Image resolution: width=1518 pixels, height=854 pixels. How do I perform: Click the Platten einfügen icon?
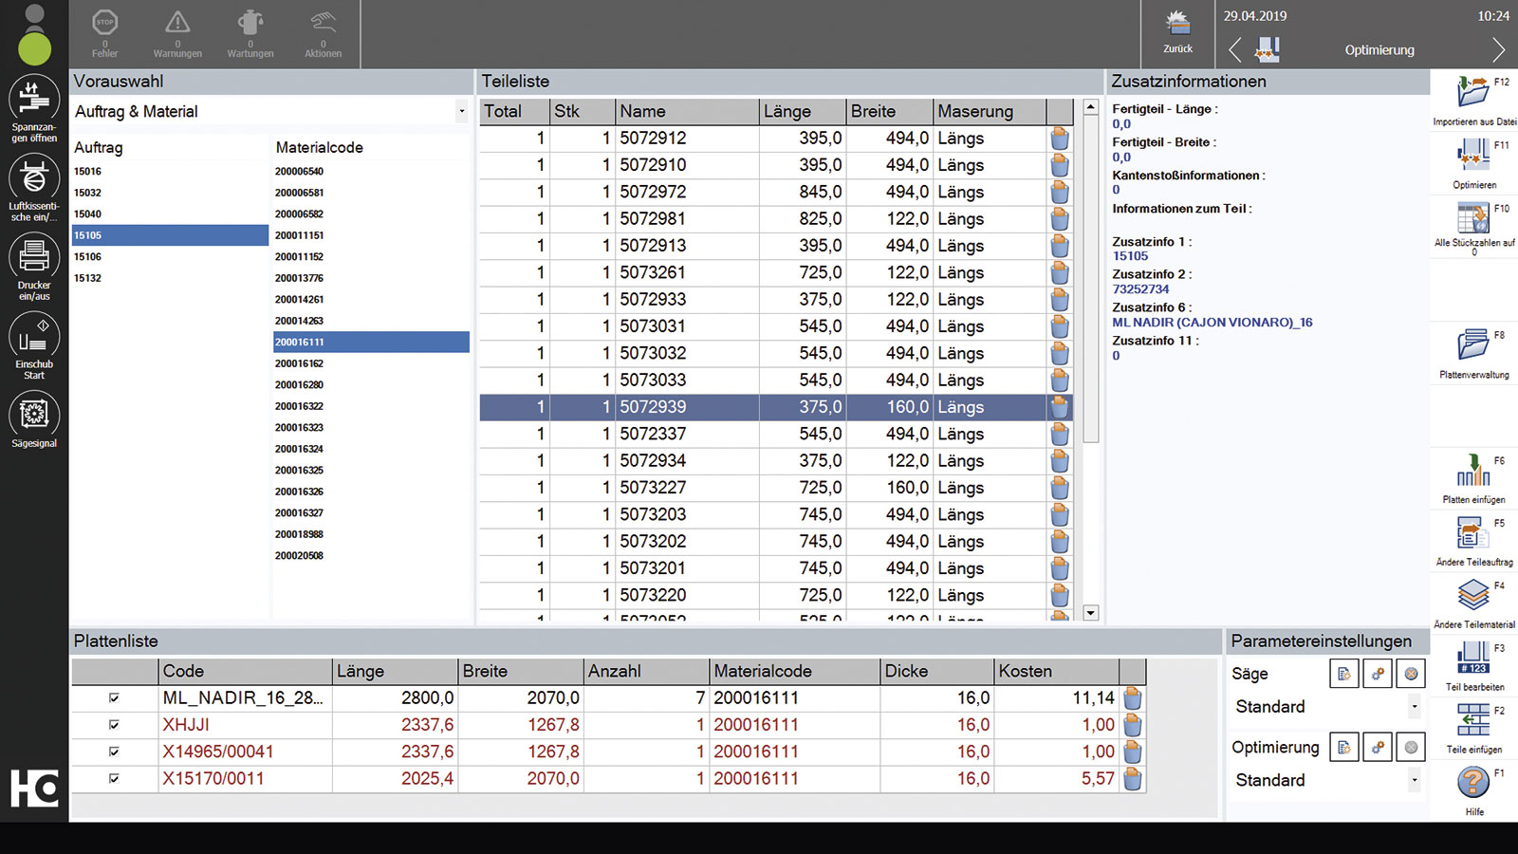coord(1473,472)
